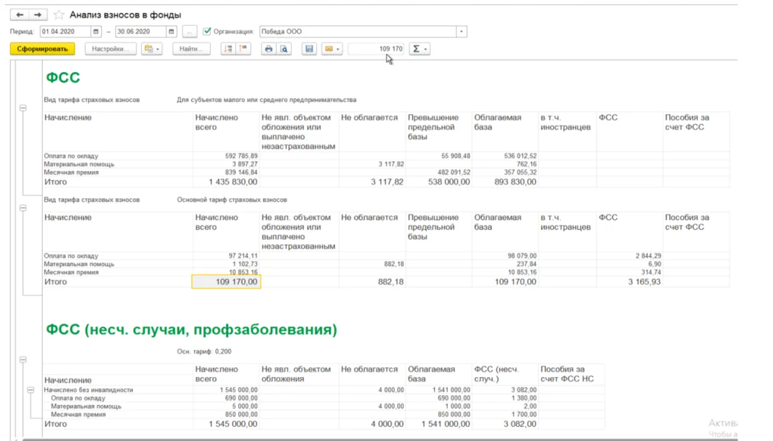The image size is (773, 441).
Task: Open the send by email dropdown
Action: 332,49
